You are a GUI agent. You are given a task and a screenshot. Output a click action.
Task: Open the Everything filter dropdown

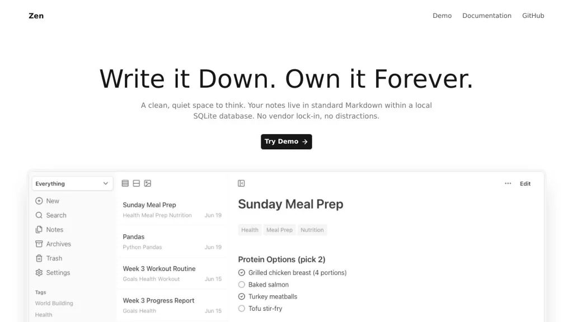tap(72, 184)
